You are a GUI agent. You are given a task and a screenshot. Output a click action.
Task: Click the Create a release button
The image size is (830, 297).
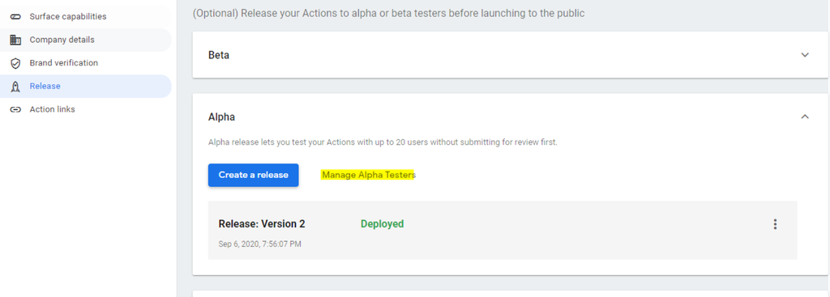point(253,175)
